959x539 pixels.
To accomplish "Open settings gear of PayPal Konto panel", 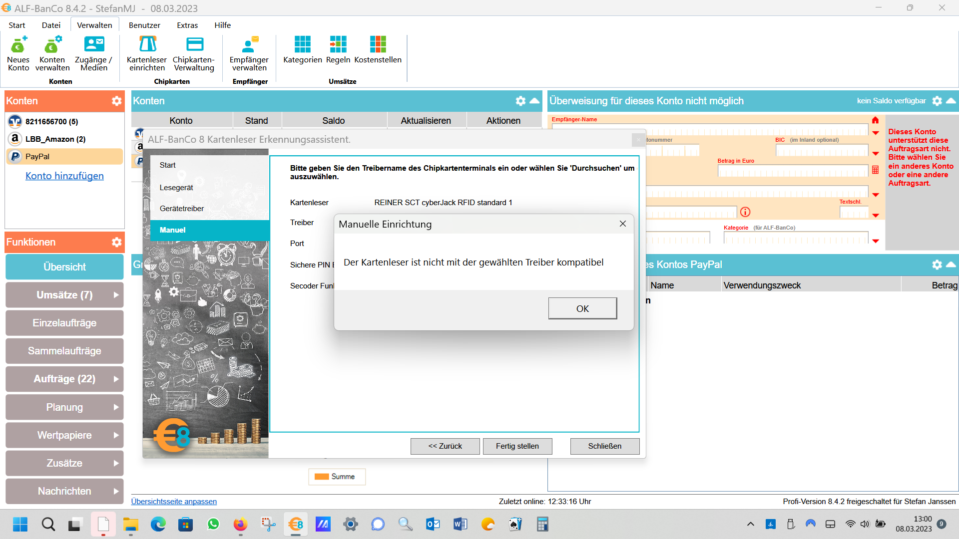I will (937, 265).
